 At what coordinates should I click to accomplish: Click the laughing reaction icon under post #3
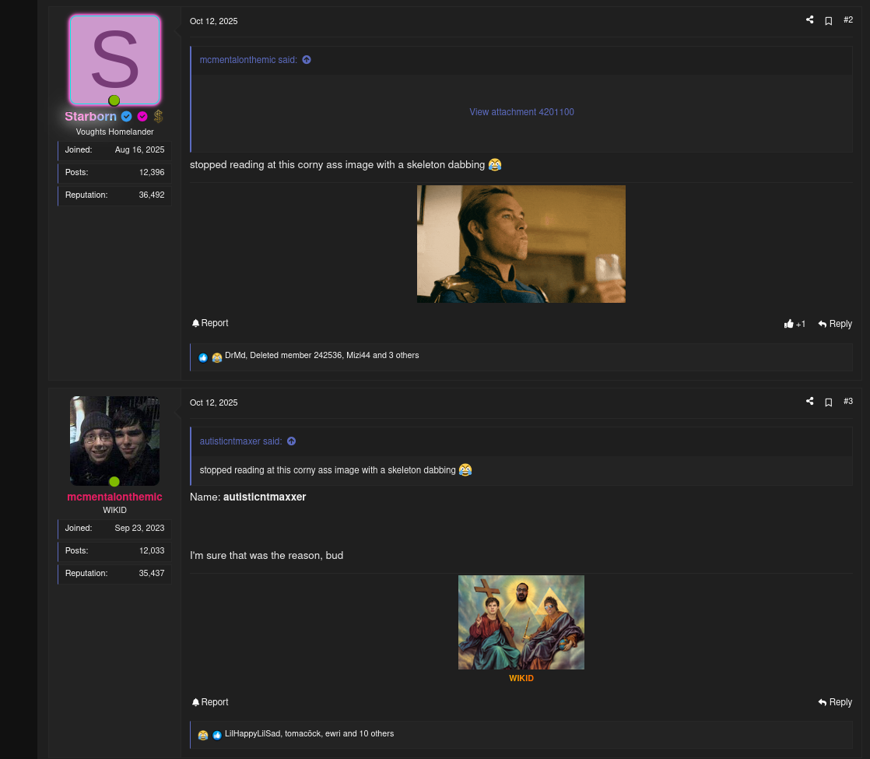203,735
